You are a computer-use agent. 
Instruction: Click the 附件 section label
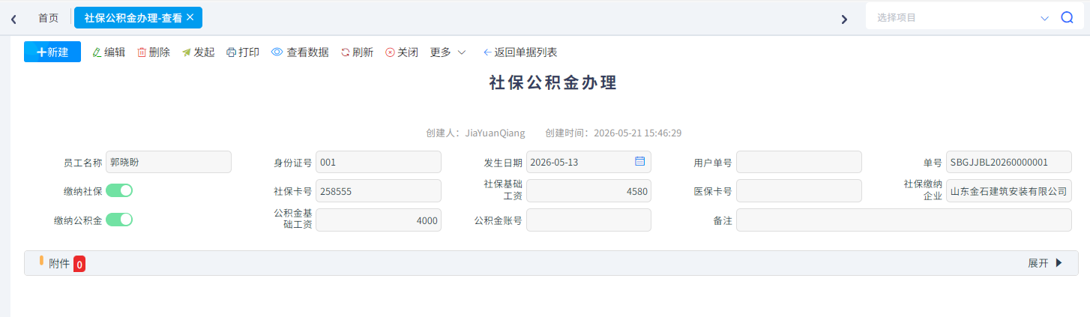coord(59,263)
